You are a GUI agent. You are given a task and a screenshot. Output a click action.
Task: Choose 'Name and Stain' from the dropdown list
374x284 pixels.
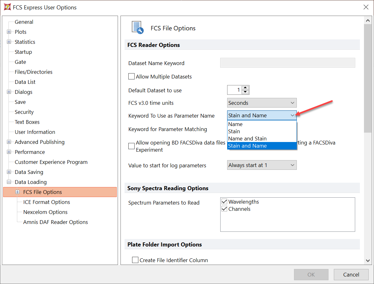tap(247, 139)
